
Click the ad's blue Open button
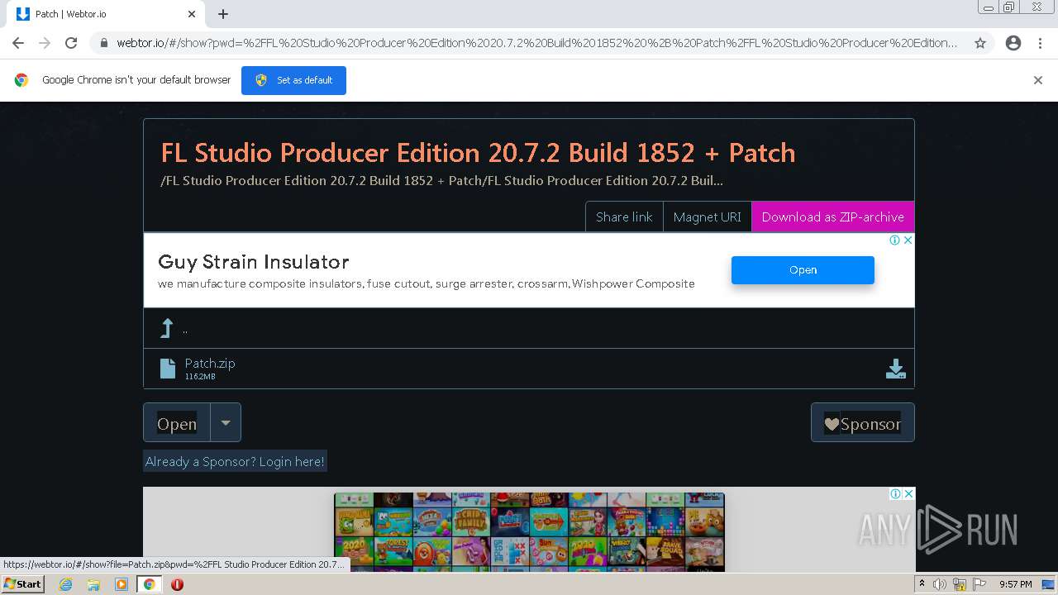click(803, 270)
